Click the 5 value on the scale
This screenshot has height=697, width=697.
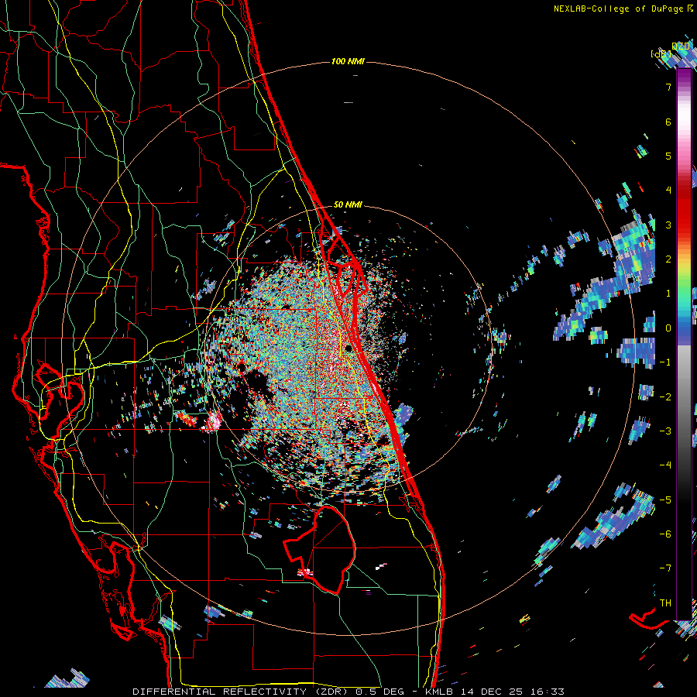click(x=668, y=156)
